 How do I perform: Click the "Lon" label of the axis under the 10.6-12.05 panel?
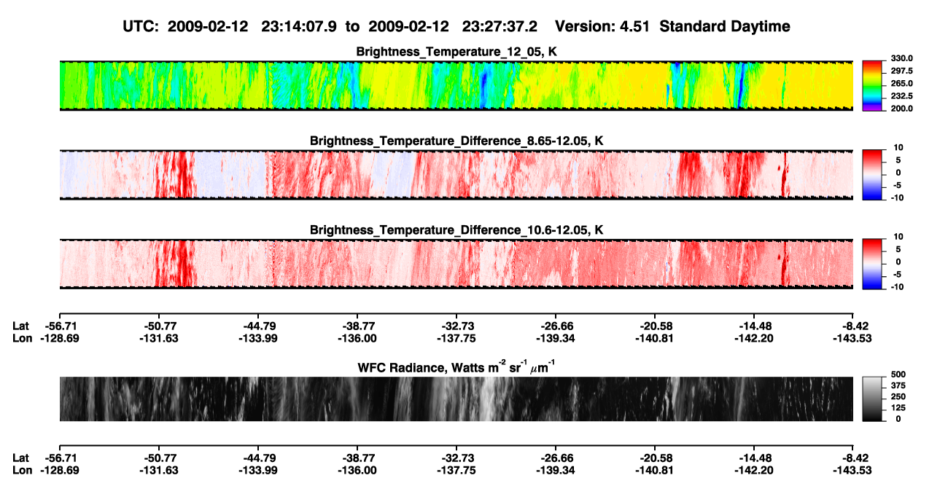point(22,338)
